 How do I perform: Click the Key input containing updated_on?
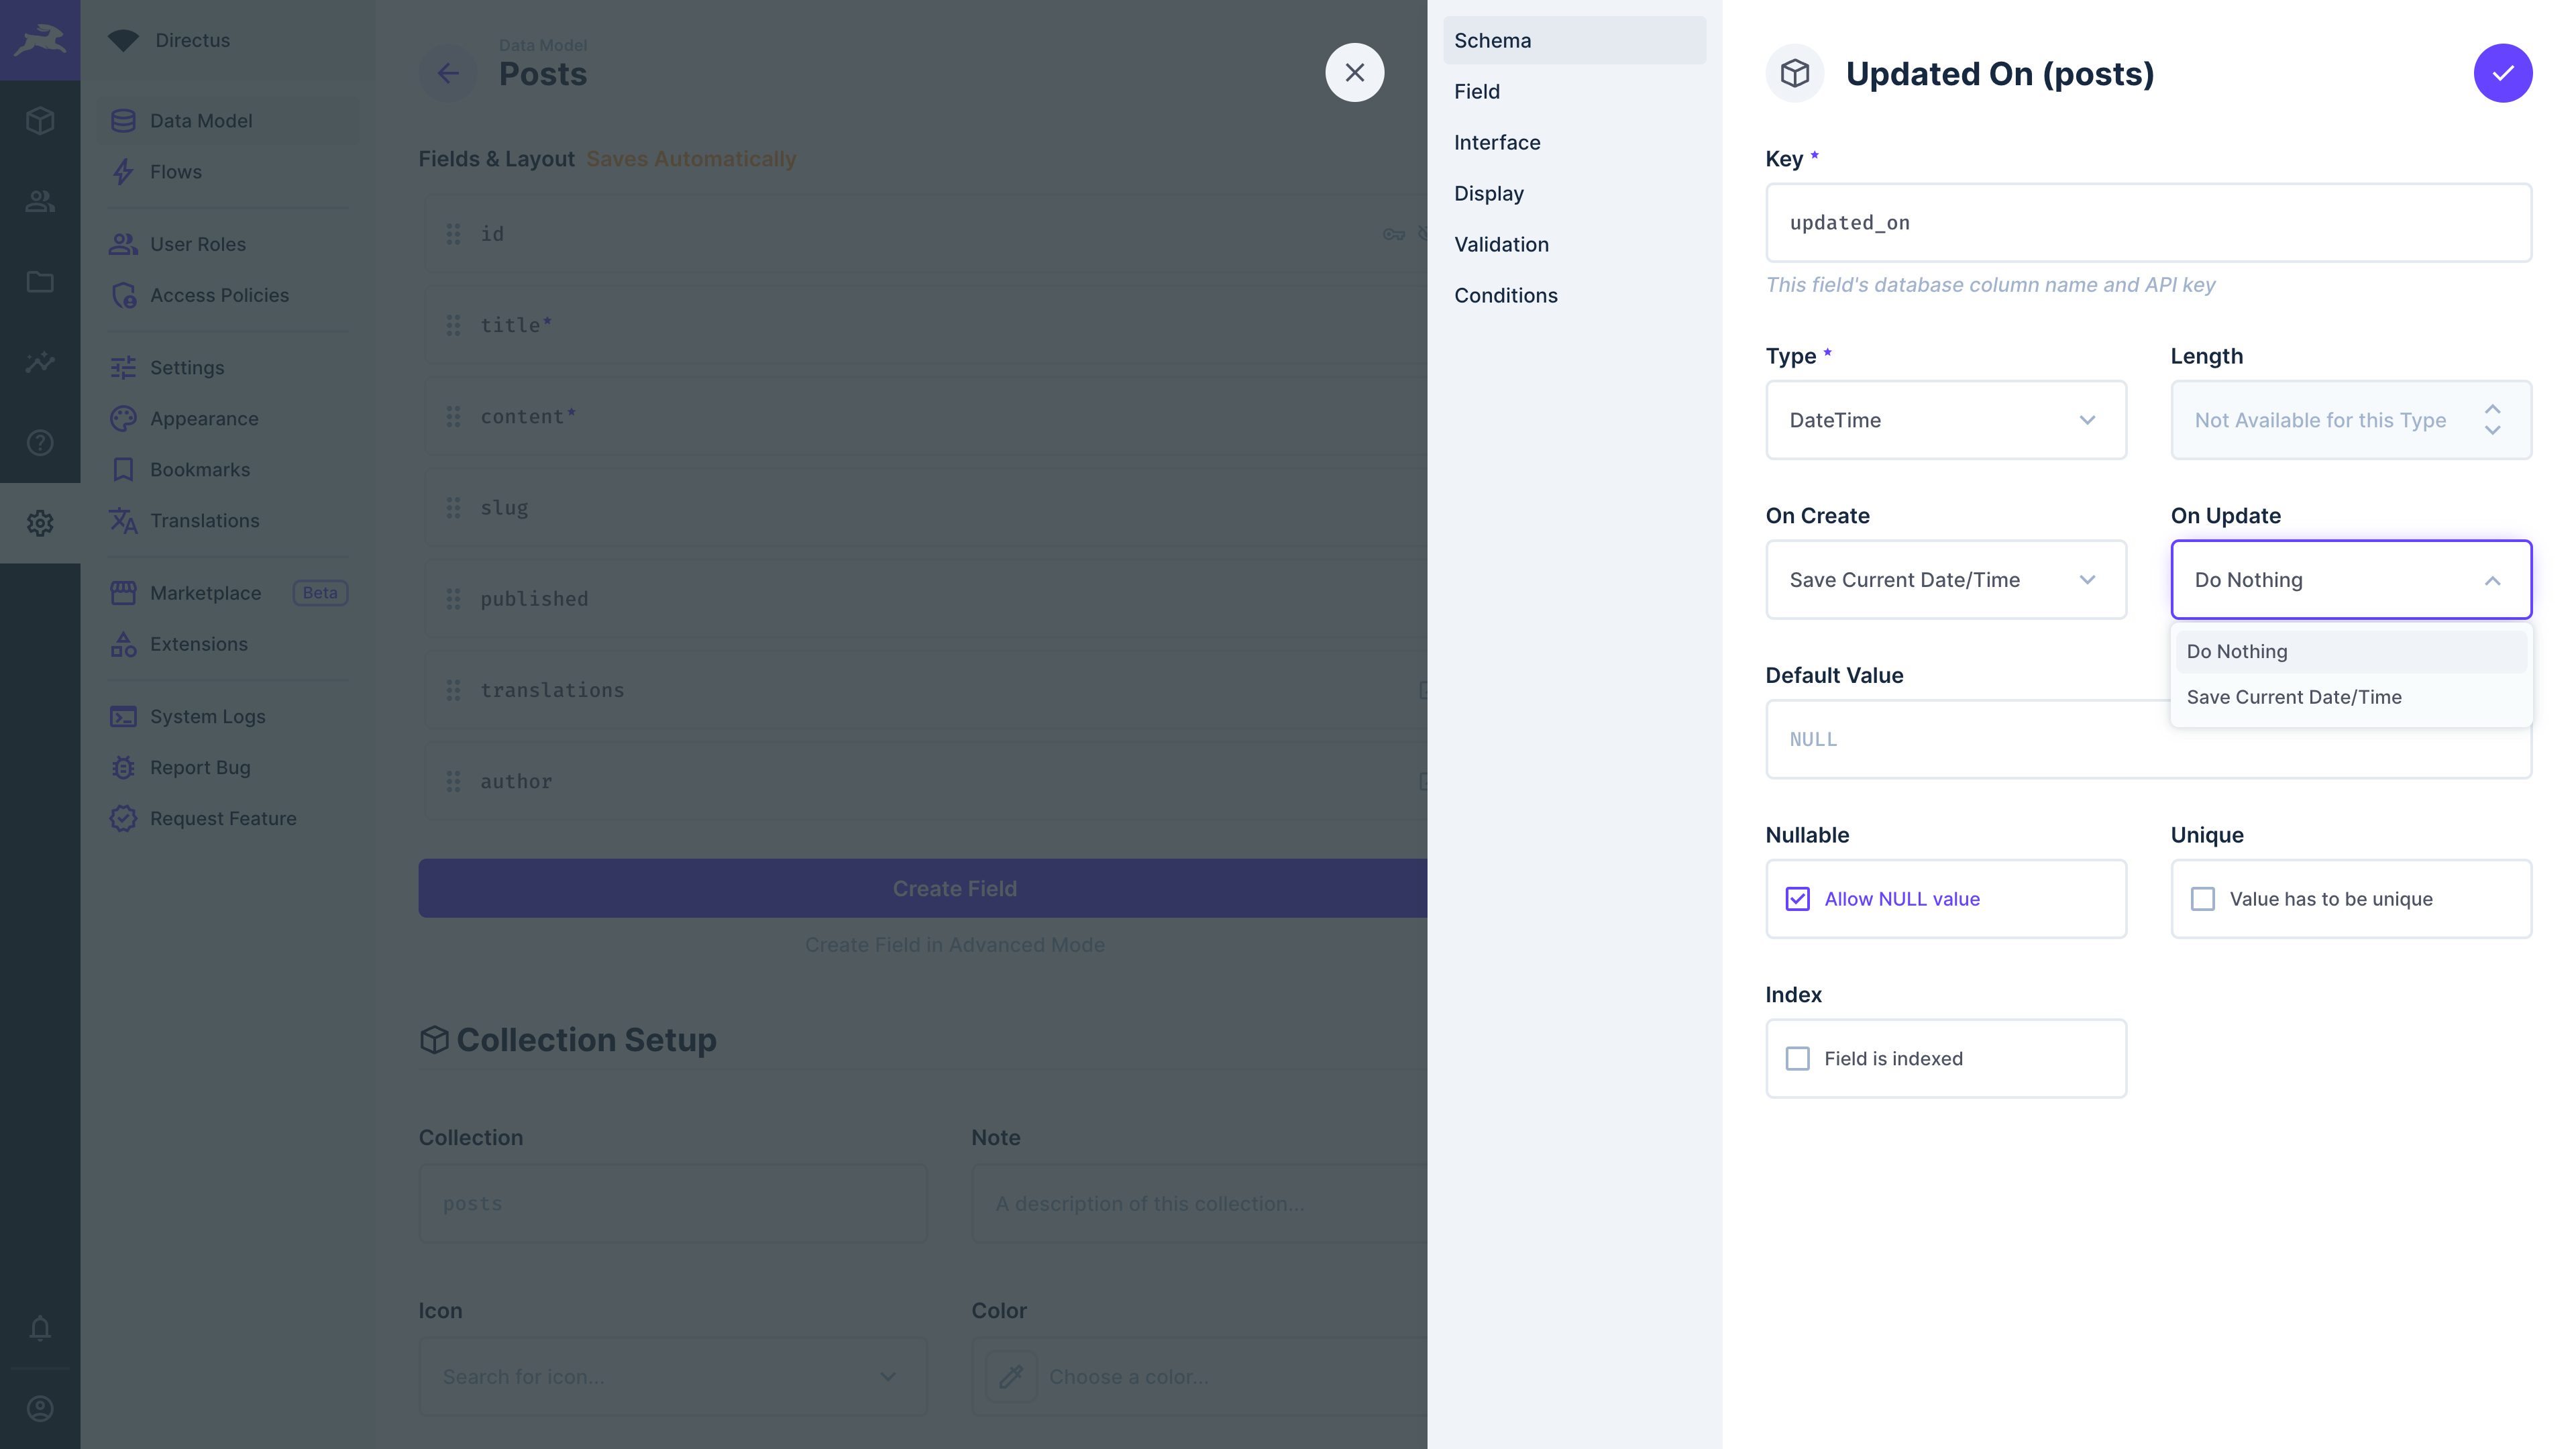pos(2148,222)
